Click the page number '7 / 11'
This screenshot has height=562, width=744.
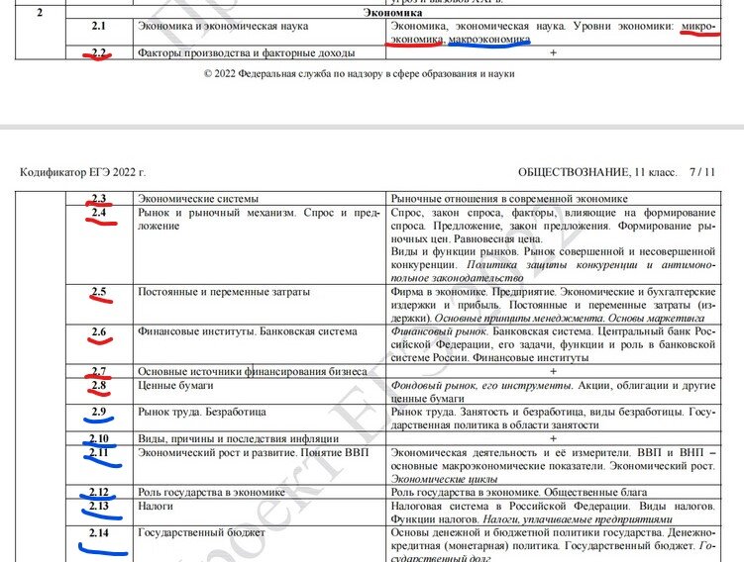pos(702,172)
